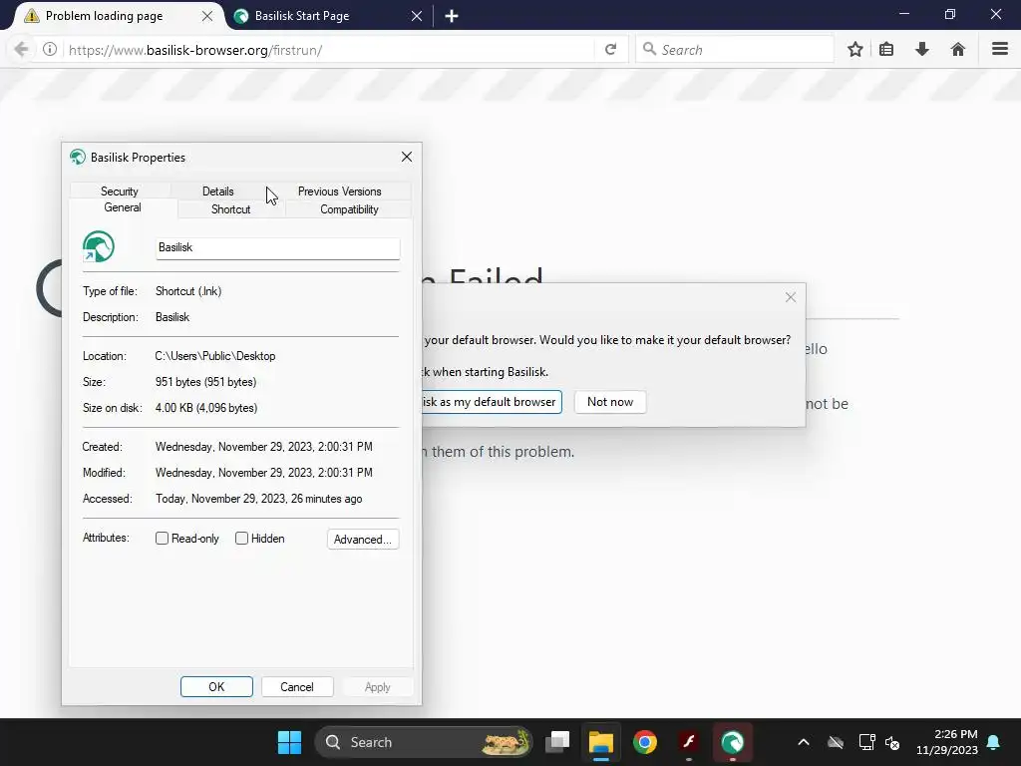Viewport: 1021px width, 766px height.
Task: Open notifications bell icon
Action: tap(993, 742)
